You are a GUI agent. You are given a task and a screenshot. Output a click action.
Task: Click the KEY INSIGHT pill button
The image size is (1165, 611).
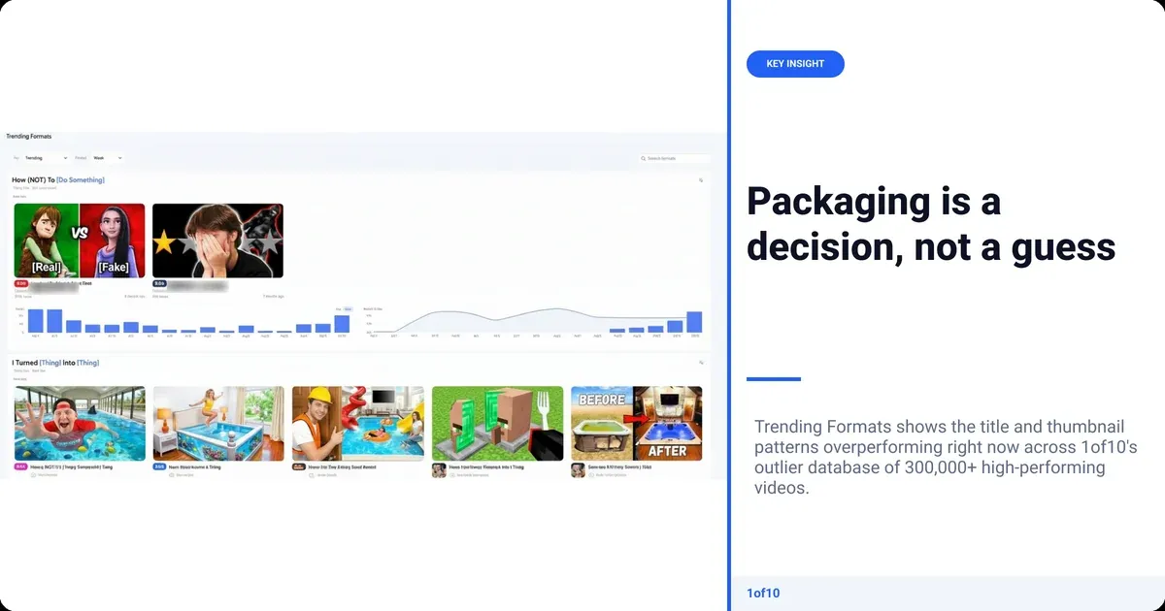coord(795,64)
